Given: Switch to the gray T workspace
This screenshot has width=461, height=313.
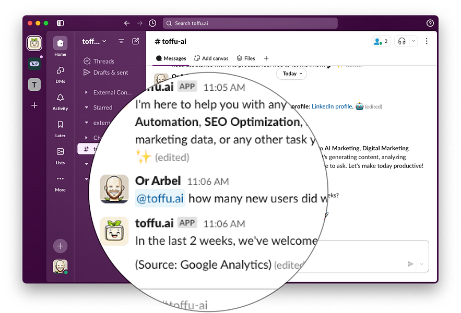Looking at the screenshot, I should (34, 85).
